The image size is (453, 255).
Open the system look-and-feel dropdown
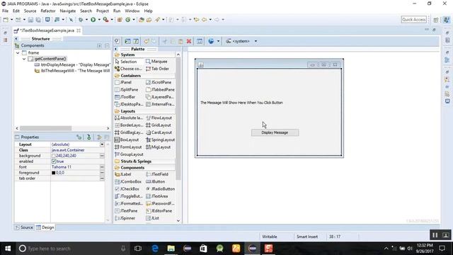tap(256, 41)
